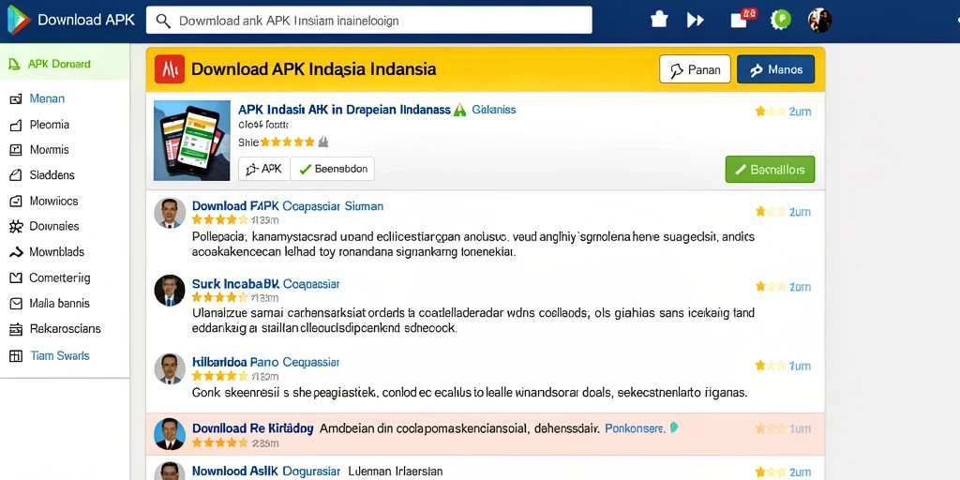
Task: Click the featured app five-star rating
Action: [x=287, y=142]
